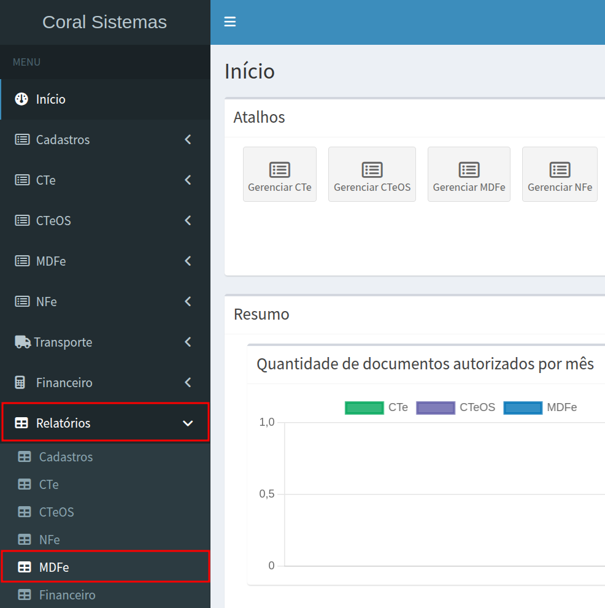The image size is (605, 608).
Task: Expand the NFe sidebar menu arrow
Action: [188, 301]
